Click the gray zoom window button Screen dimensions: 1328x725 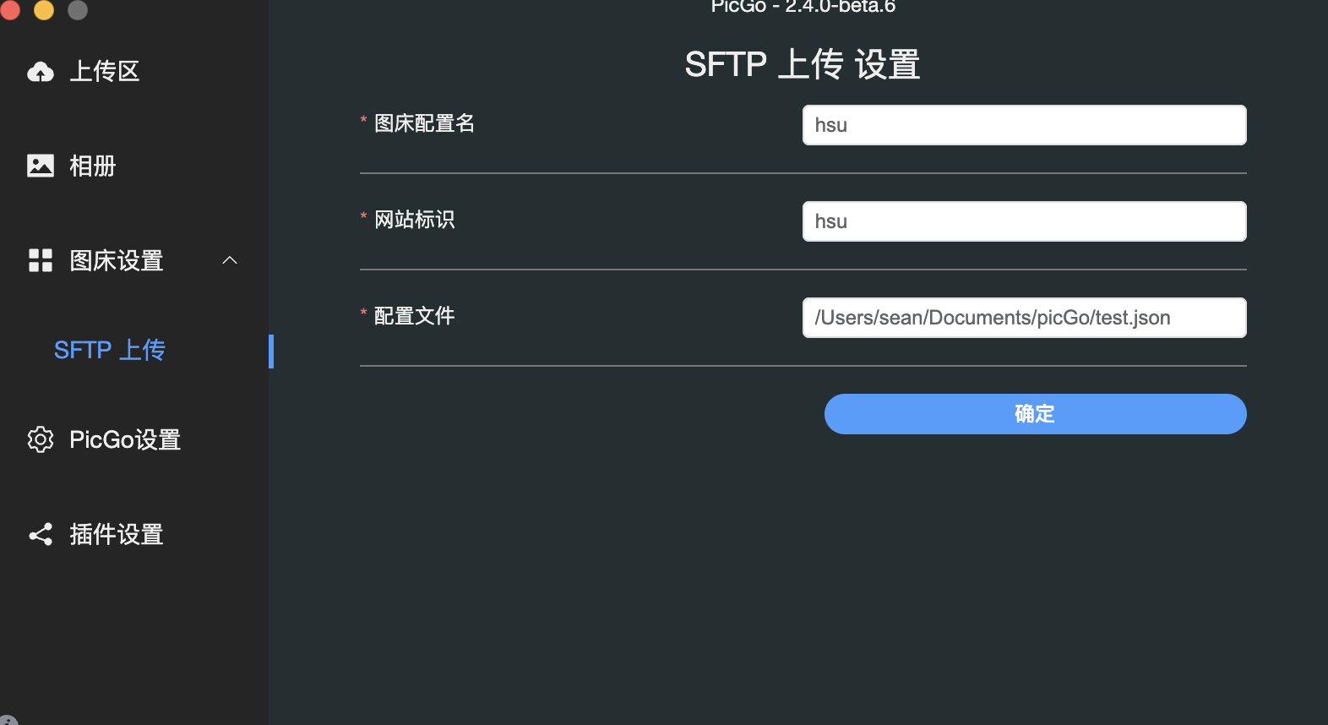78,8
